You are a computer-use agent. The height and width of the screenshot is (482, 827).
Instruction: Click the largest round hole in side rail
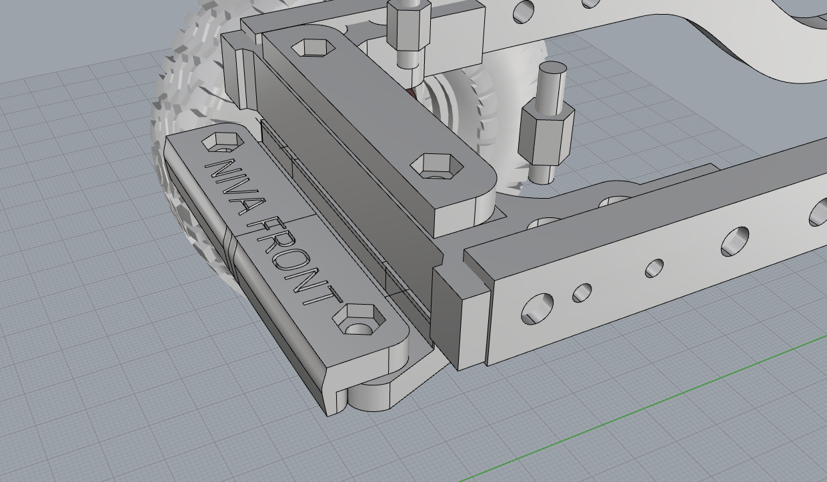pyautogui.click(x=538, y=308)
